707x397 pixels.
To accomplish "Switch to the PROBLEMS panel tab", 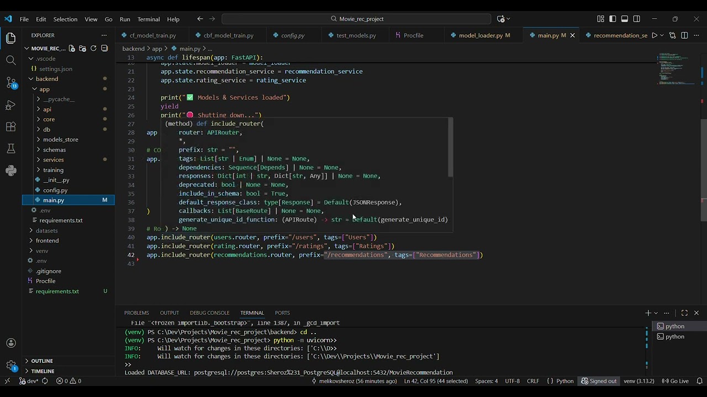I will coord(136,313).
